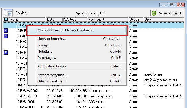Select Edytuj... in context menu
Viewport: 187px width, 108px height.
tap(77, 45)
